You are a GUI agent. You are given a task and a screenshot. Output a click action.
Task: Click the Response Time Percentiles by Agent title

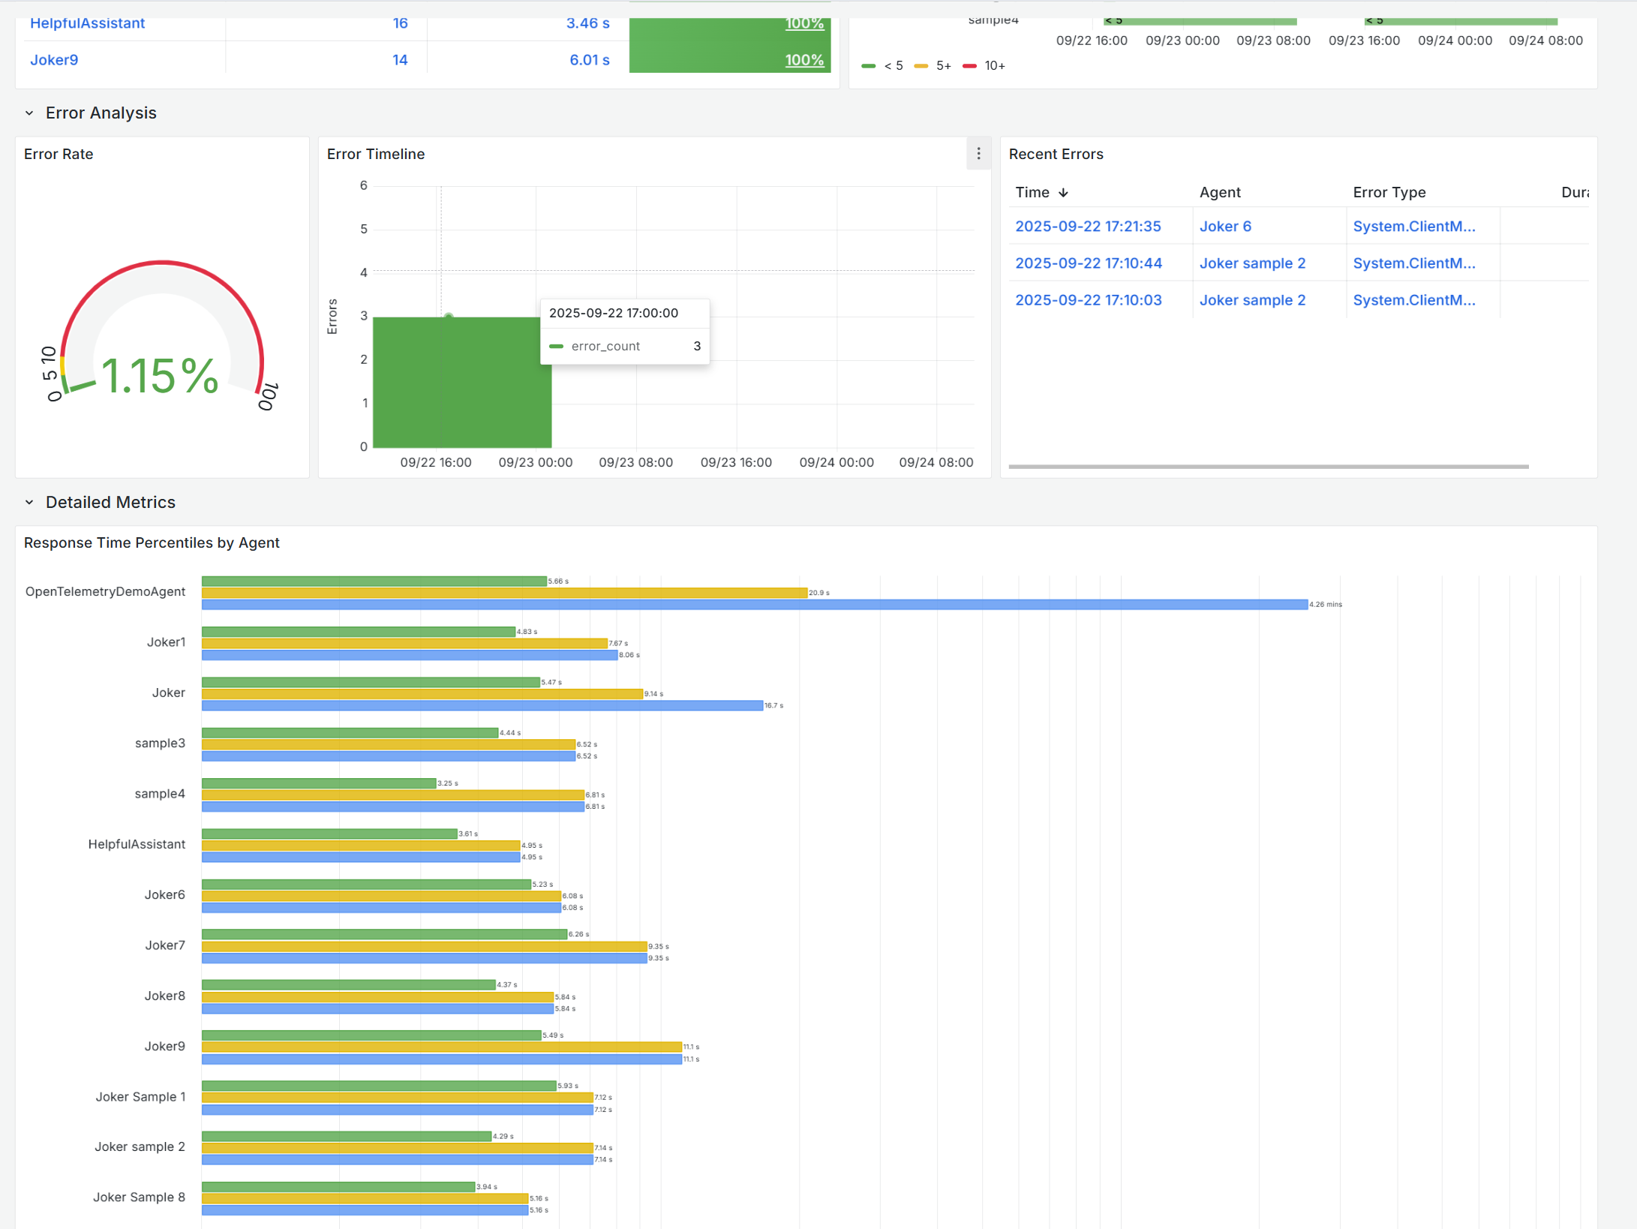[x=152, y=543]
